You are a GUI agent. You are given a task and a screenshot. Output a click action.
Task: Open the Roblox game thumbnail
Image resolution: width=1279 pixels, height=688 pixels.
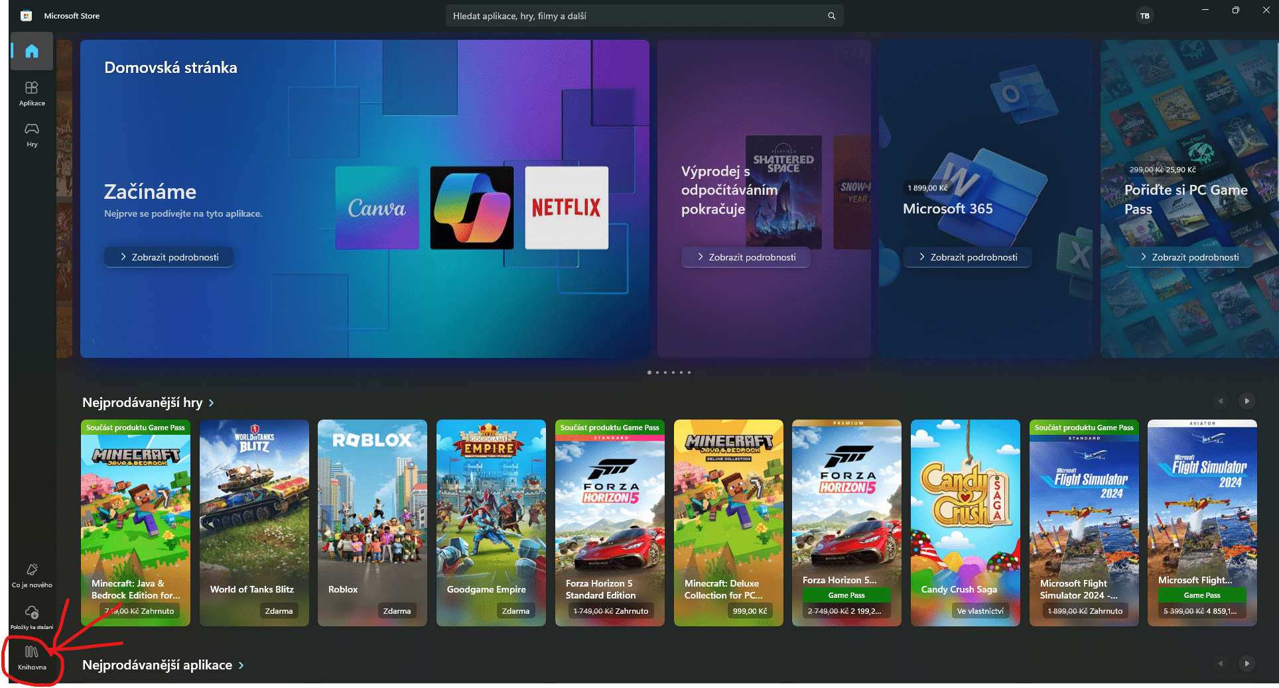(372, 522)
